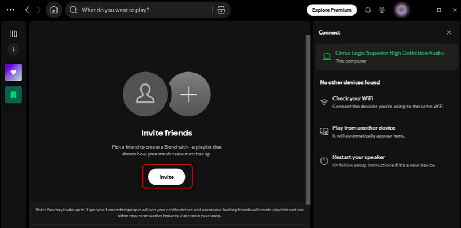461x228 pixels.
Task: Close the Connect panel
Action: [449, 33]
